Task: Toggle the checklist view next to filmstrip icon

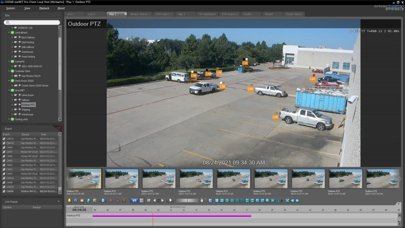Action: 142,200
